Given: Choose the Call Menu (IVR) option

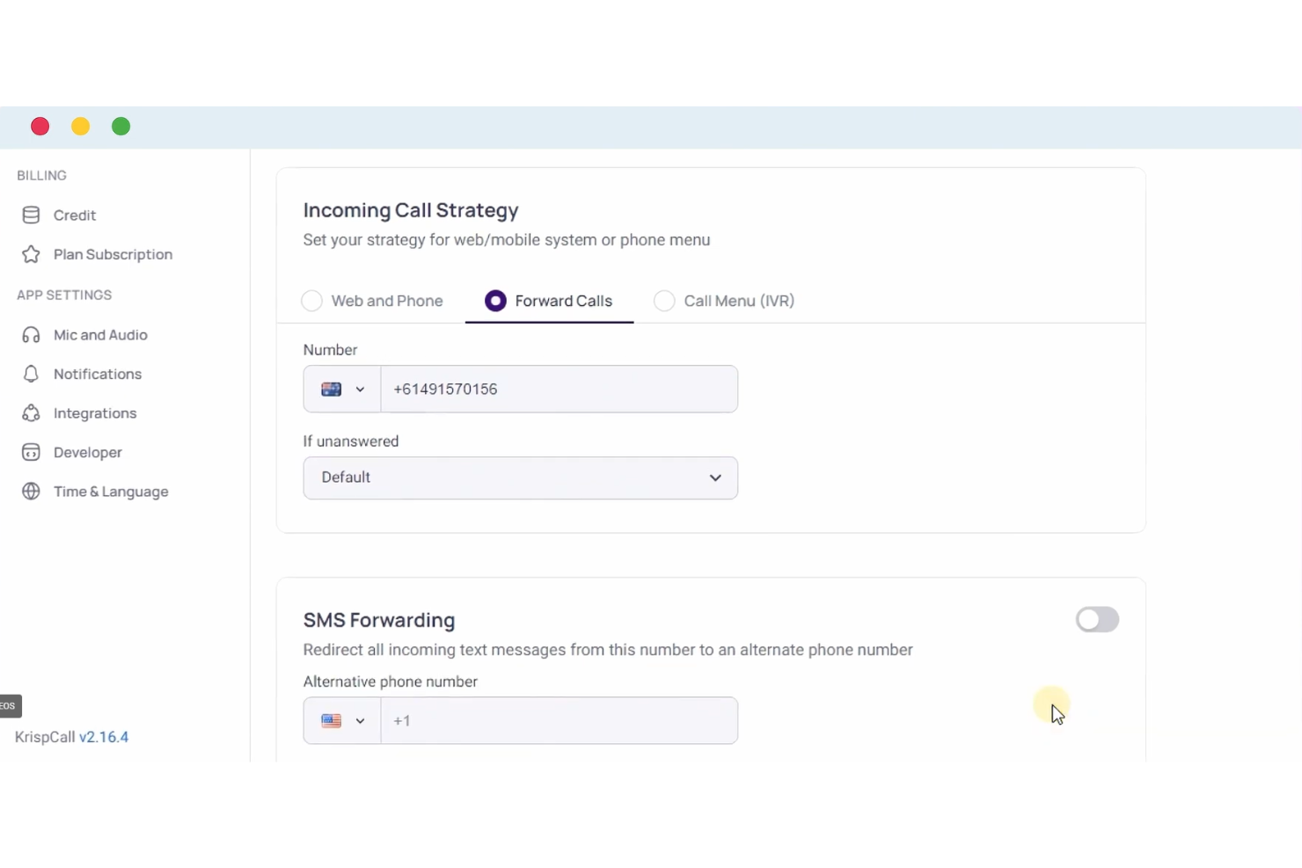Looking at the screenshot, I should point(664,301).
